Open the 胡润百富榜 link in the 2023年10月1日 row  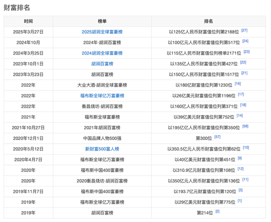point(102,64)
